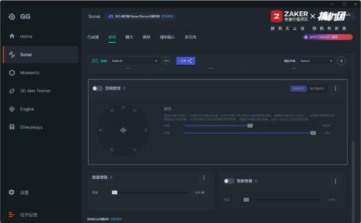Open the 智能音量 panel kebab menu
Viewport: 361px width, 223px height.
(x=336, y=181)
